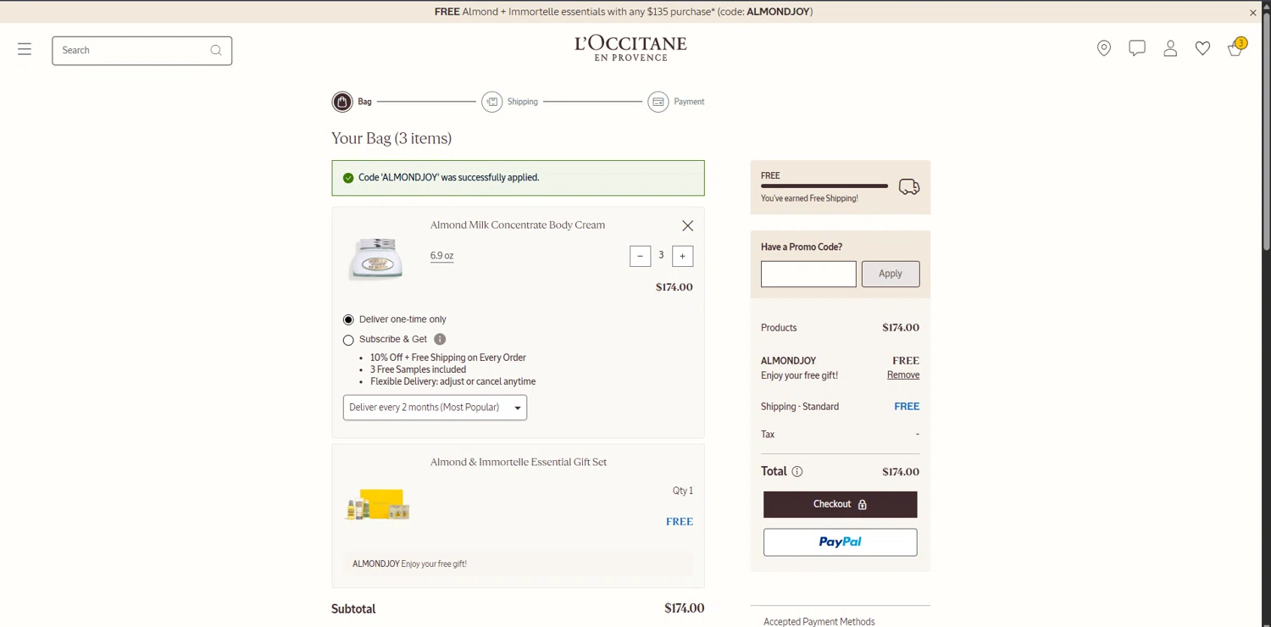
Task: Click the Bag step icon
Action: (342, 102)
